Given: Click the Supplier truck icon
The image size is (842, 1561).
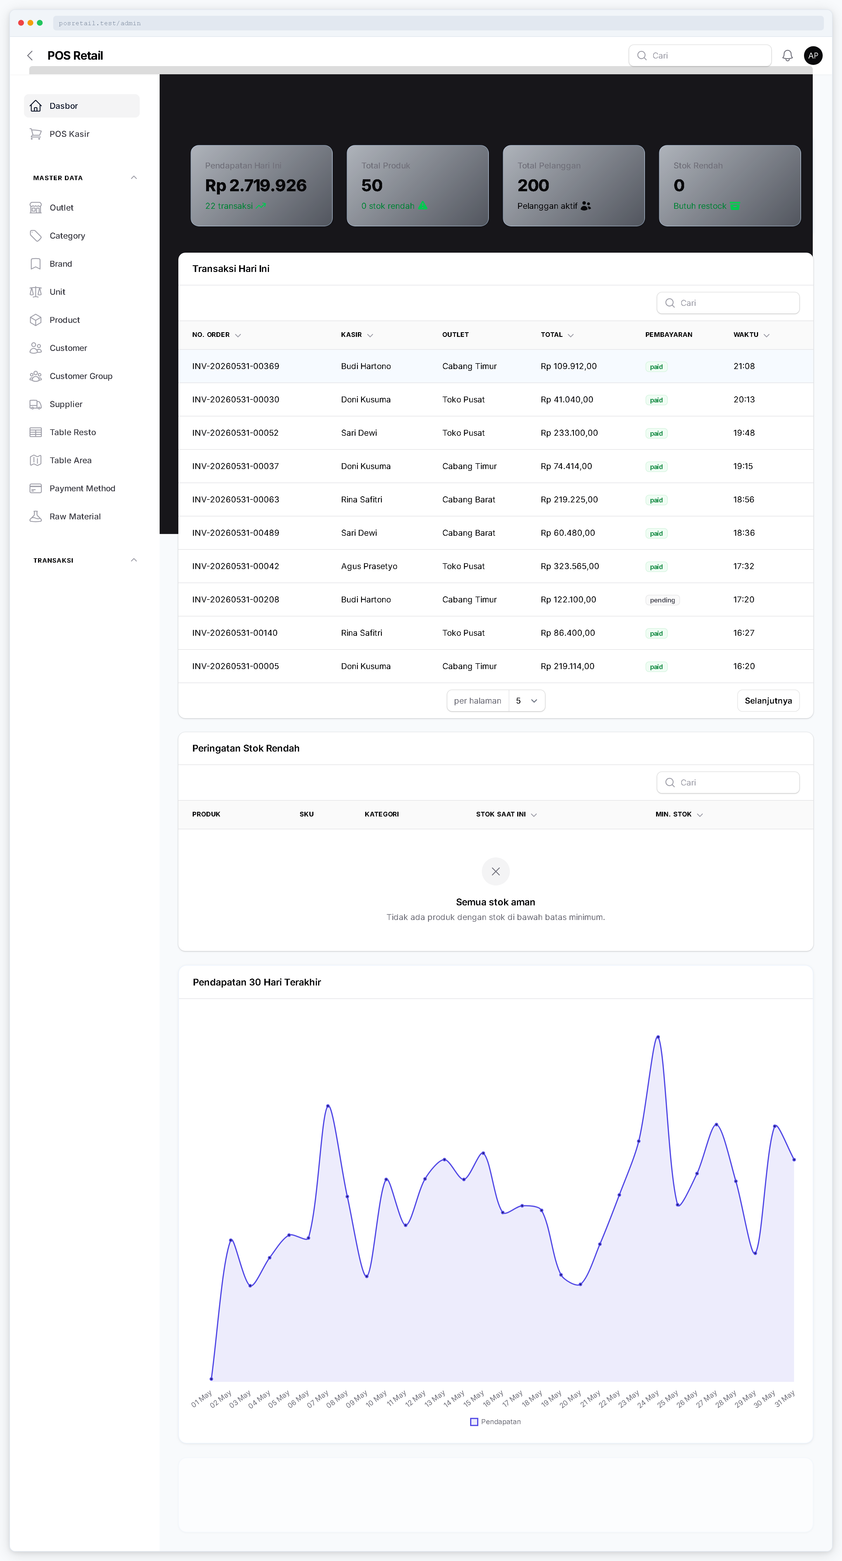Looking at the screenshot, I should coord(36,404).
